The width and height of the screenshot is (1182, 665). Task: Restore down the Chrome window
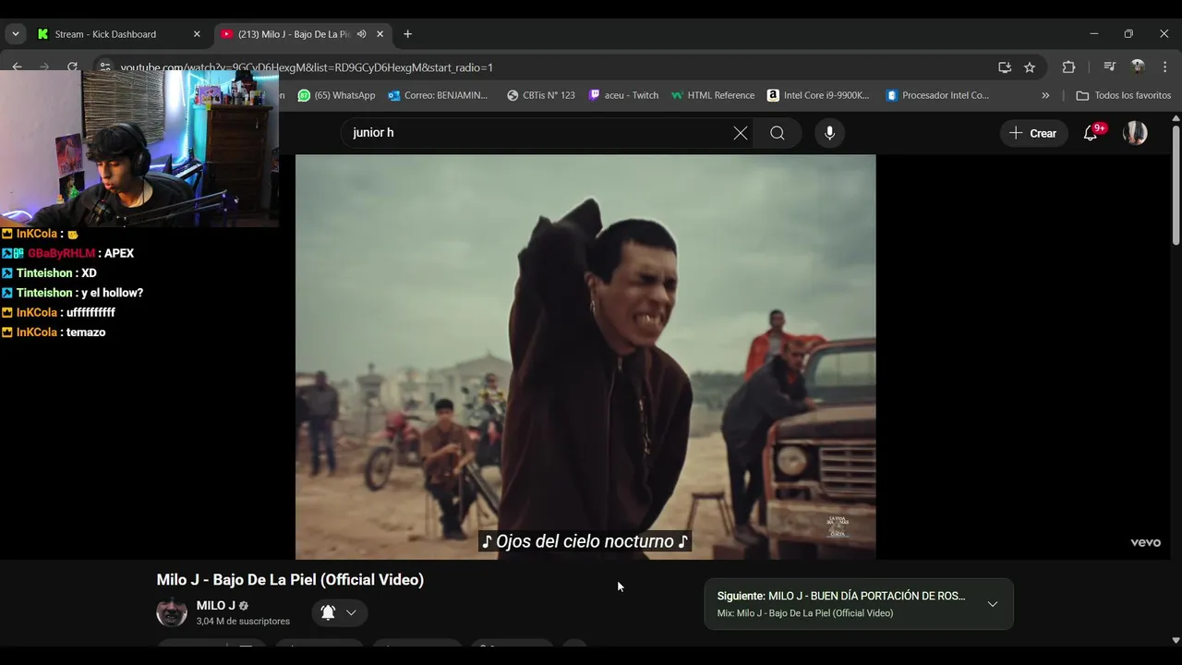[1128, 34]
